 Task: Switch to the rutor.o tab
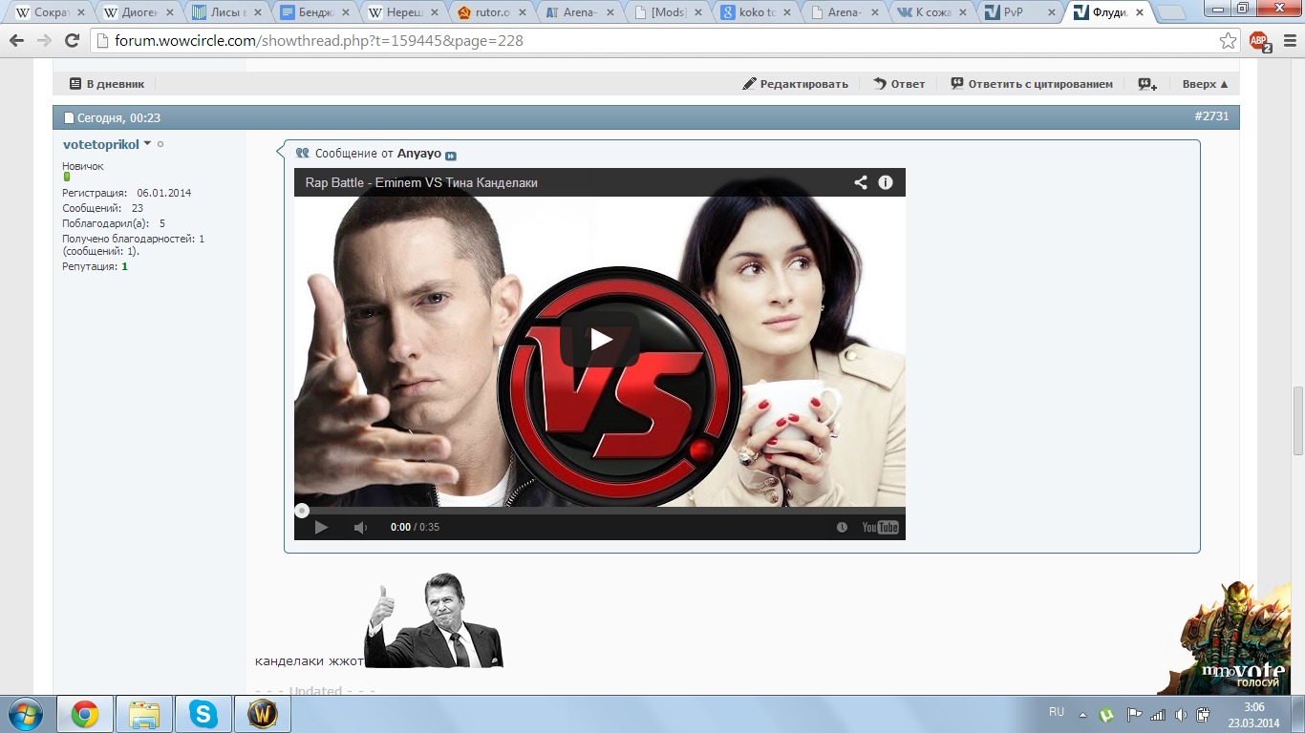pos(491,13)
